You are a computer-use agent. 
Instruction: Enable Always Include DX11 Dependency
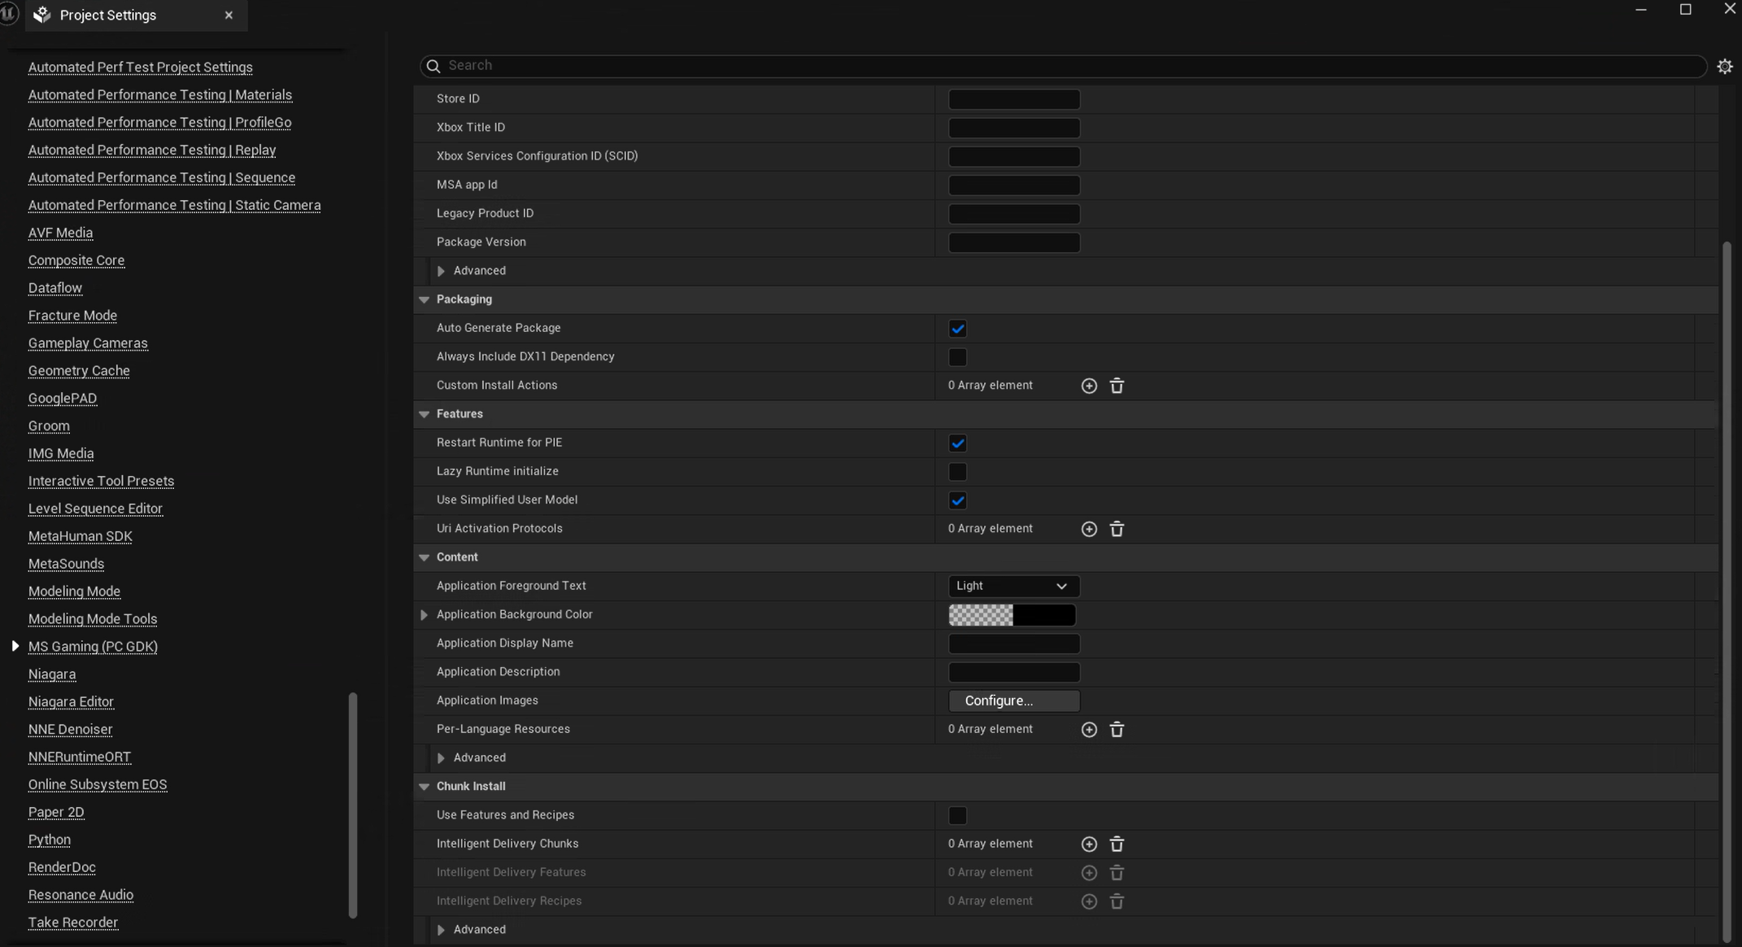click(x=957, y=357)
